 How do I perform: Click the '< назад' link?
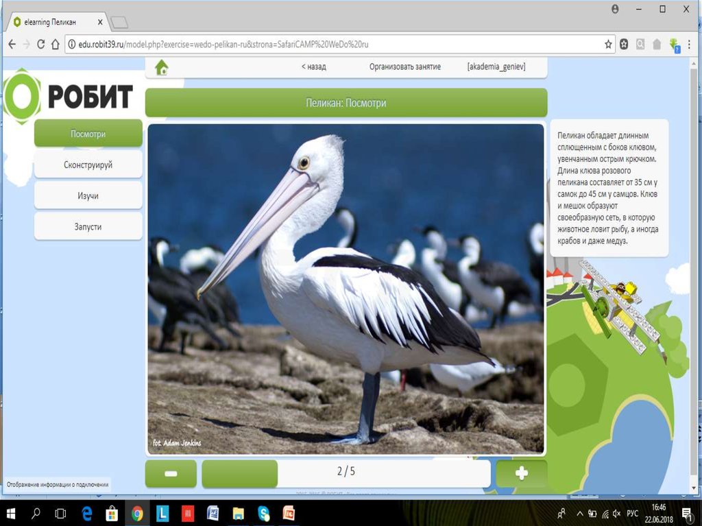313,67
